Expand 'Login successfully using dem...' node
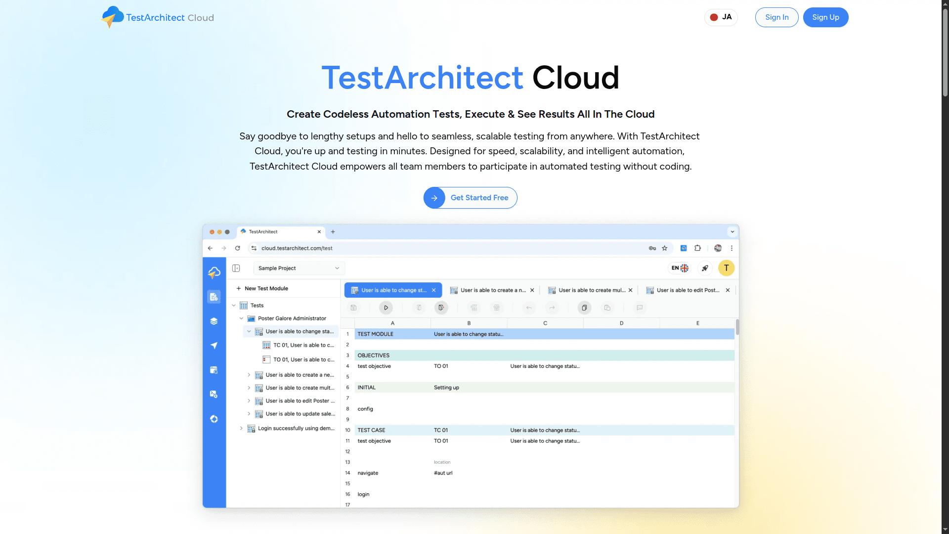Screen dimensions: 949x534 point(241,428)
